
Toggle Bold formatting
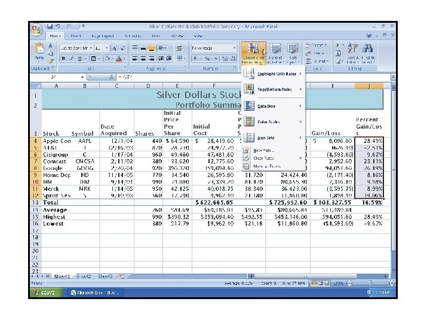point(64,59)
